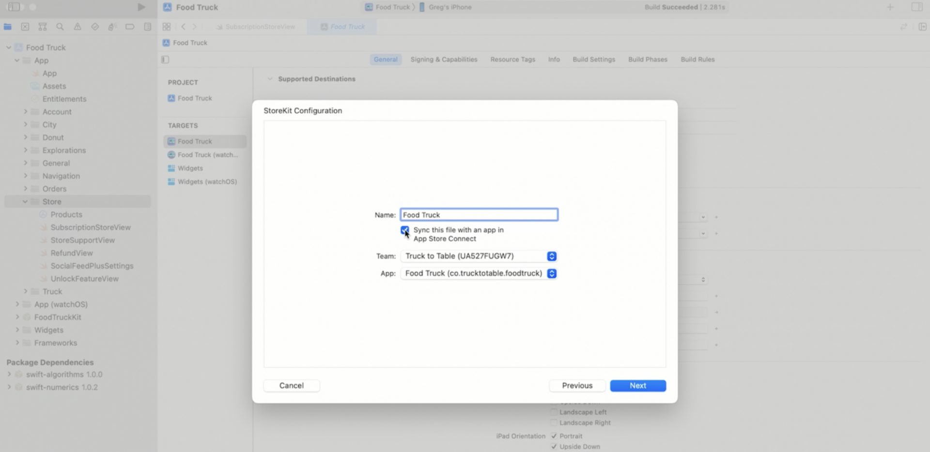
Task: Click the add editor split icon
Action: tap(922, 27)
